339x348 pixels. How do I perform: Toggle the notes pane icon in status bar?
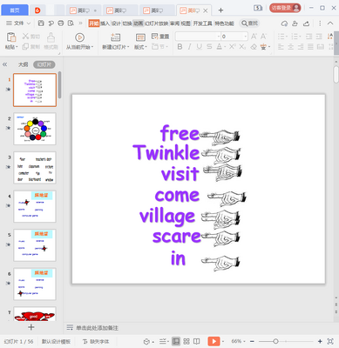[x=164, y=342]
